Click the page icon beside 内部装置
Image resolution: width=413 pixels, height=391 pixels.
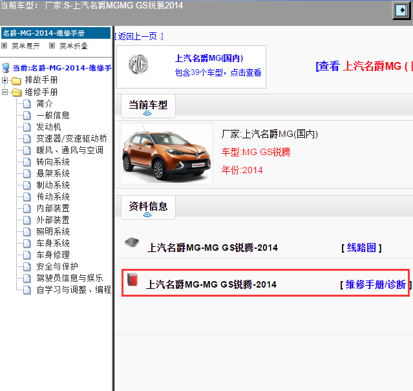27,208
